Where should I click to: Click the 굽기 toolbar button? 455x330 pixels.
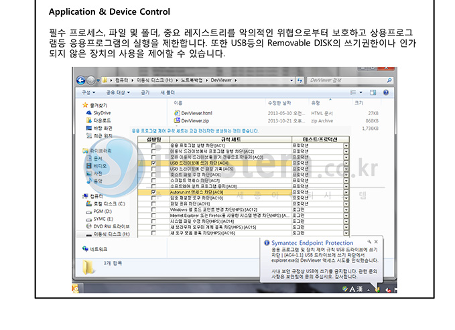pyautogui.click(x=145, y=92)
